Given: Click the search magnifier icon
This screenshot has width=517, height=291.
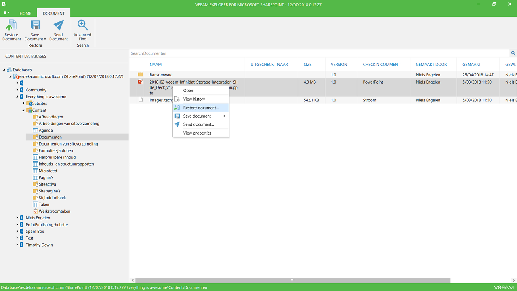Looking at the screenshot, I should 513,53.
